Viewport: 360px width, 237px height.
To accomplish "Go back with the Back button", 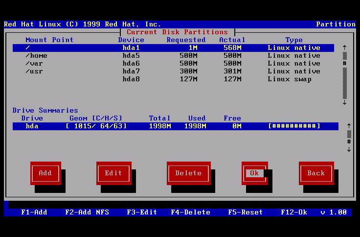I will click(x=316, y=173).
